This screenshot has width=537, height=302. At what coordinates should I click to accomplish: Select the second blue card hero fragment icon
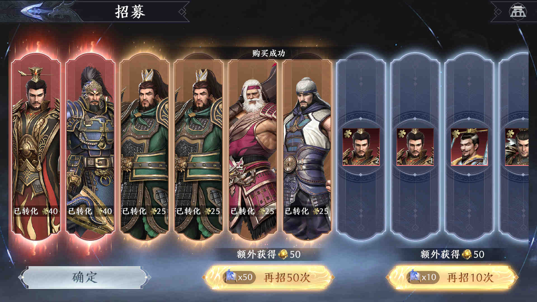click(x=415, y=147)
